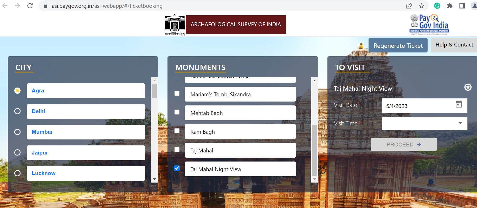Open the Visit Date calendar icon
This screenshot has height=208, width=477.
pyautogui.click(x=459, y=104)
